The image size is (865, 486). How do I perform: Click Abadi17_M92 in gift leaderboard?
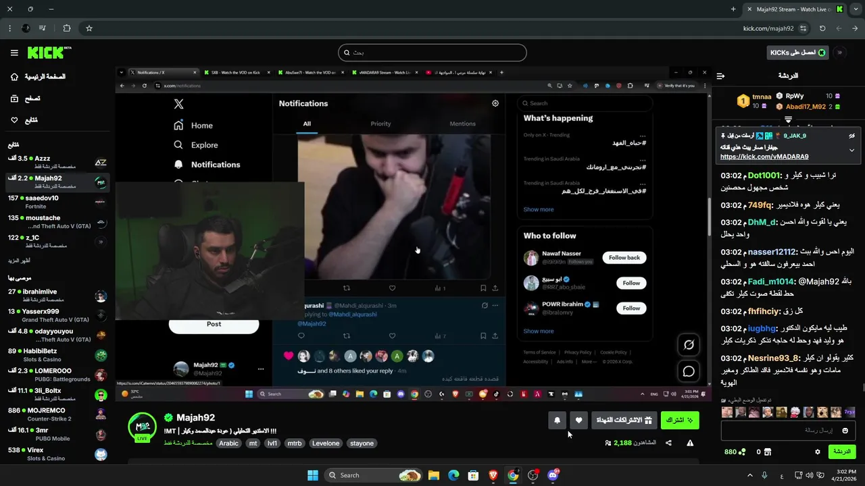pos(804,107)
